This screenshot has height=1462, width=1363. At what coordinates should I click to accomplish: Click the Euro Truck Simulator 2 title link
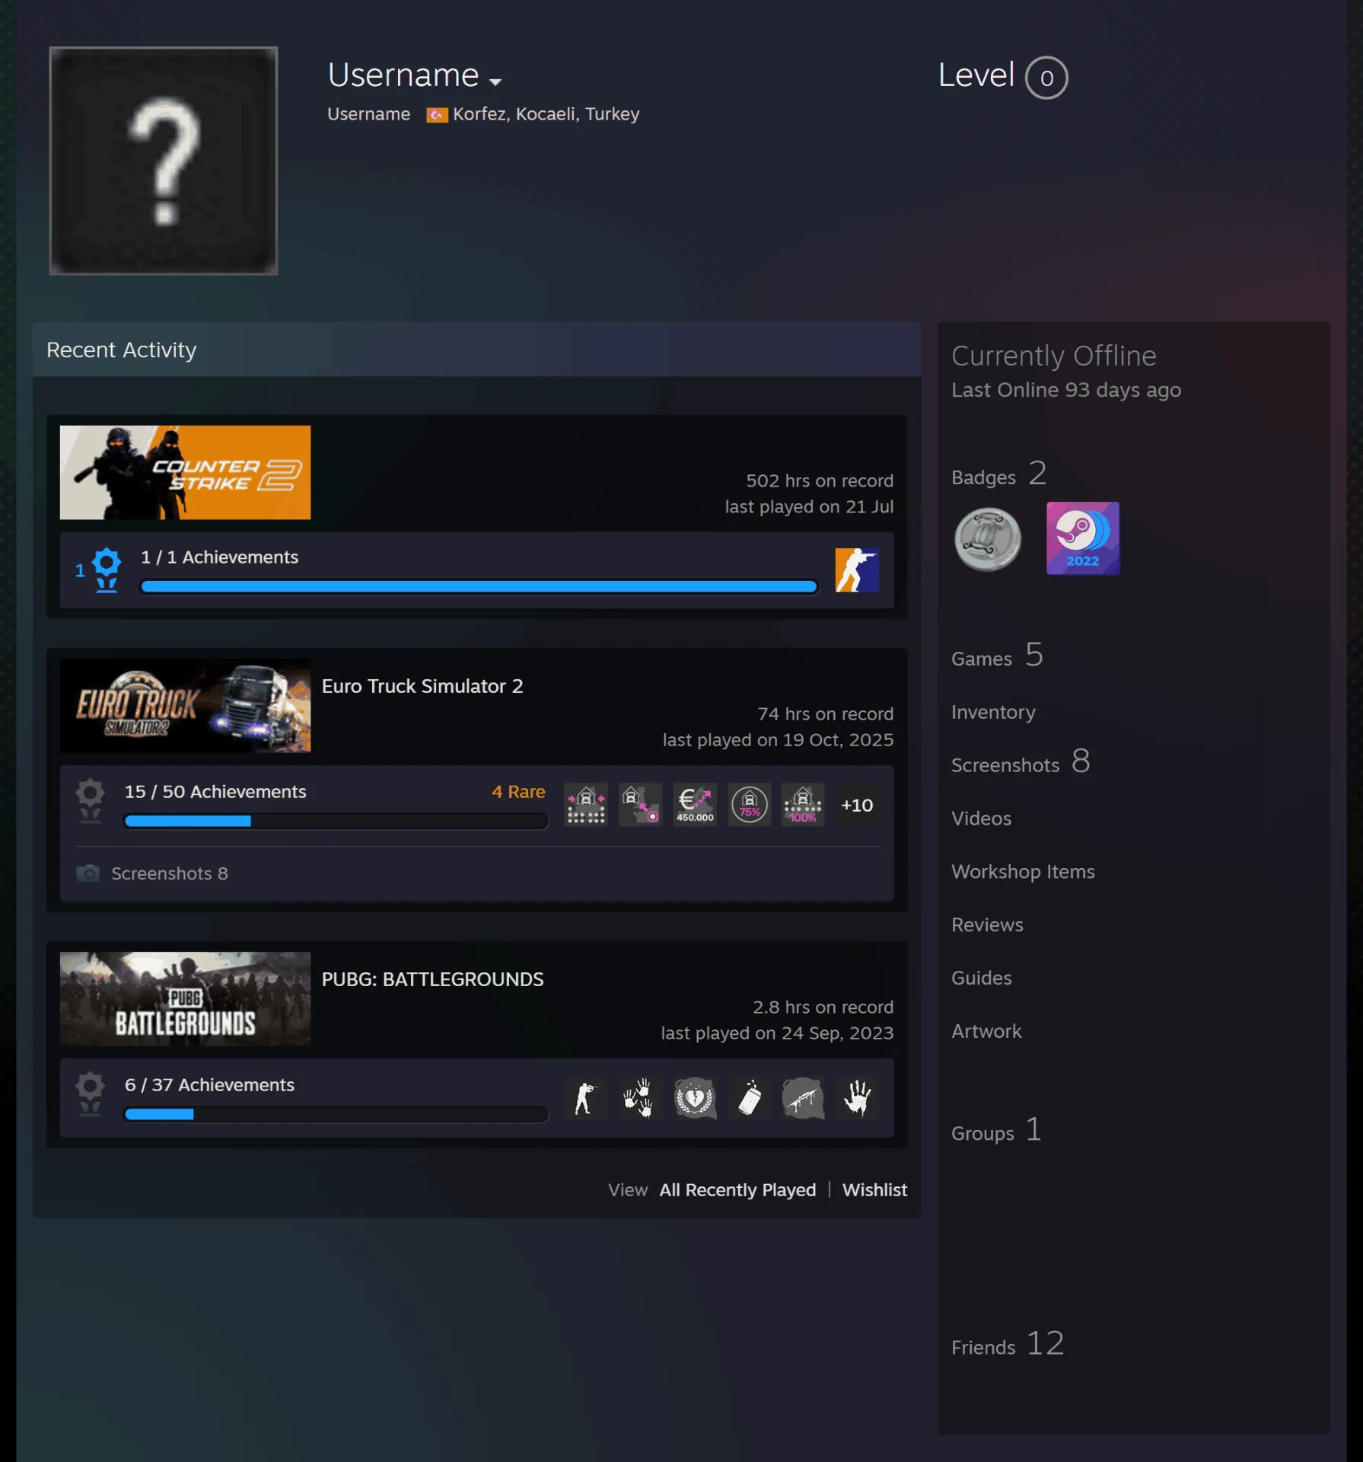[x=422, y=686]
